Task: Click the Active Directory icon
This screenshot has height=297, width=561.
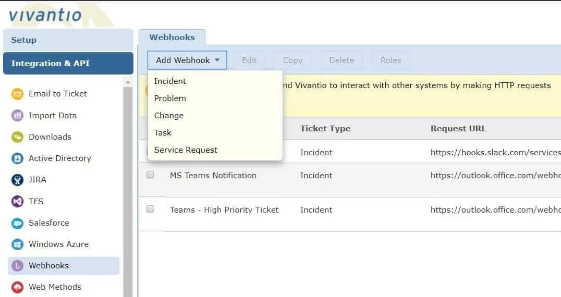Action: pos(17,158)
